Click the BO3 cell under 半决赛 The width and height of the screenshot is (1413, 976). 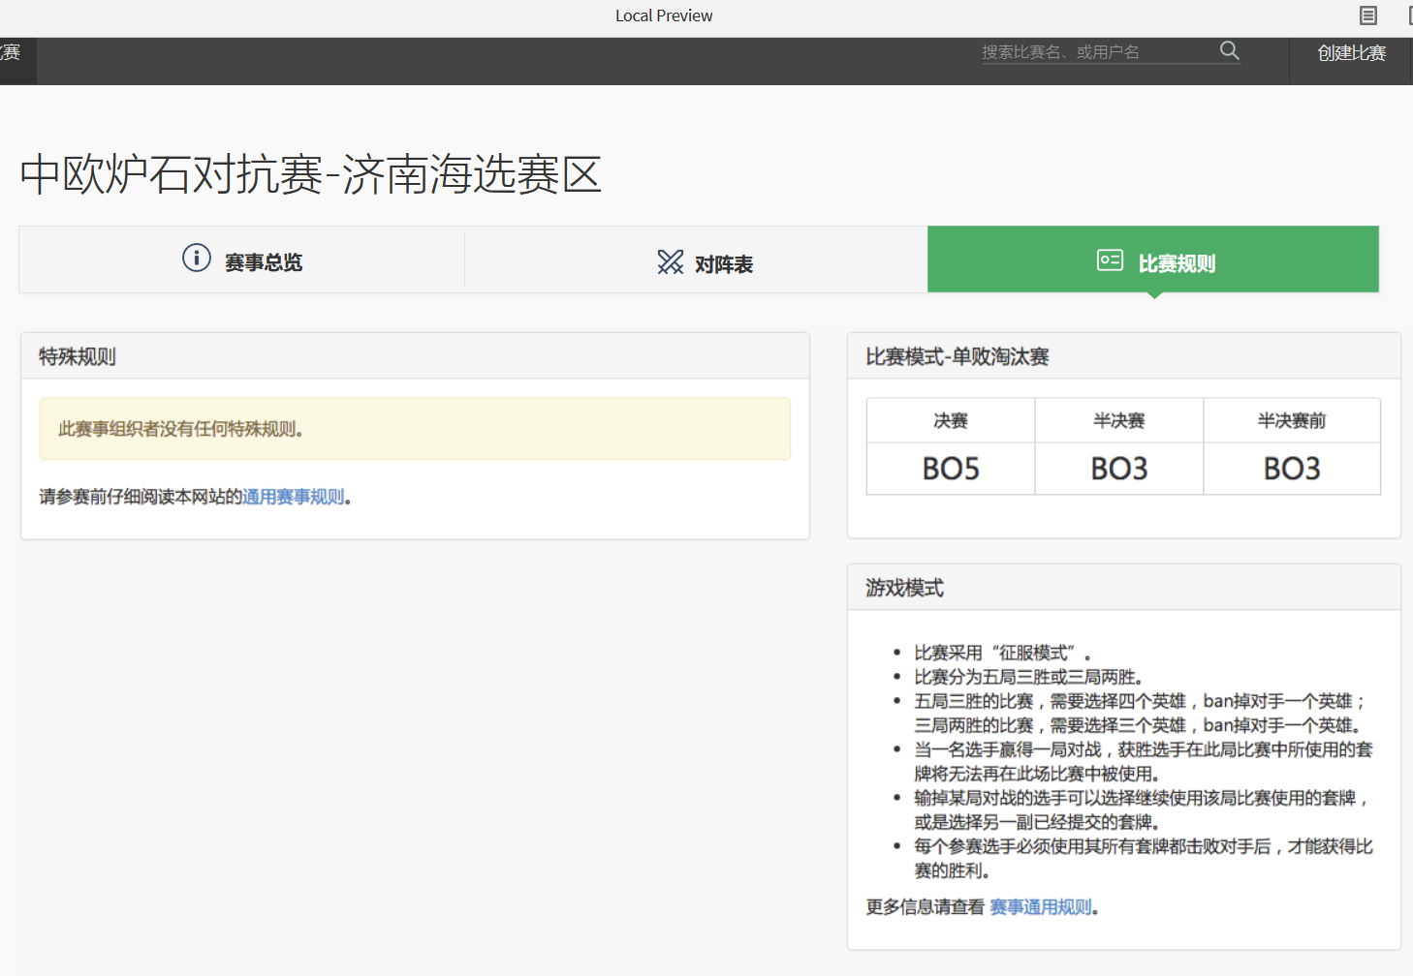coord(1119,469)
